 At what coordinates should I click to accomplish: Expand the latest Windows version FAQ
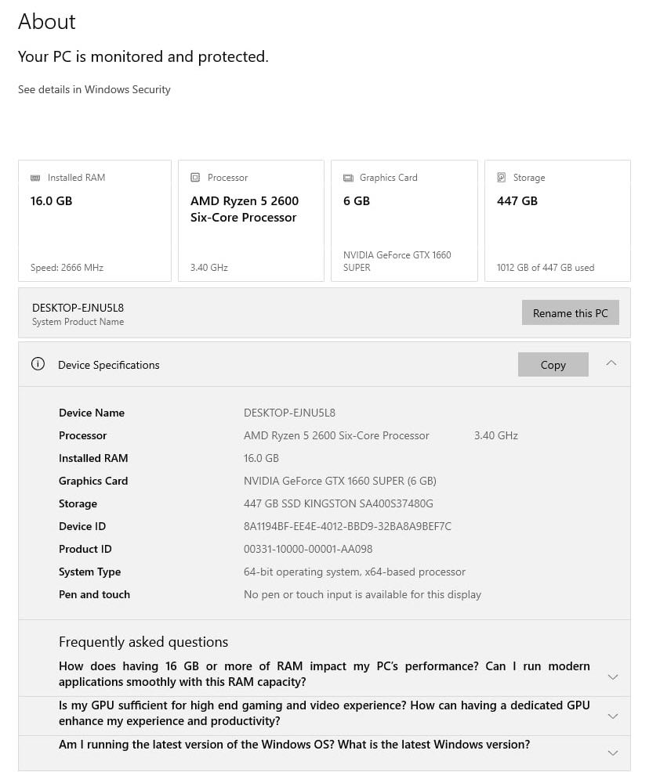(613, 752)
